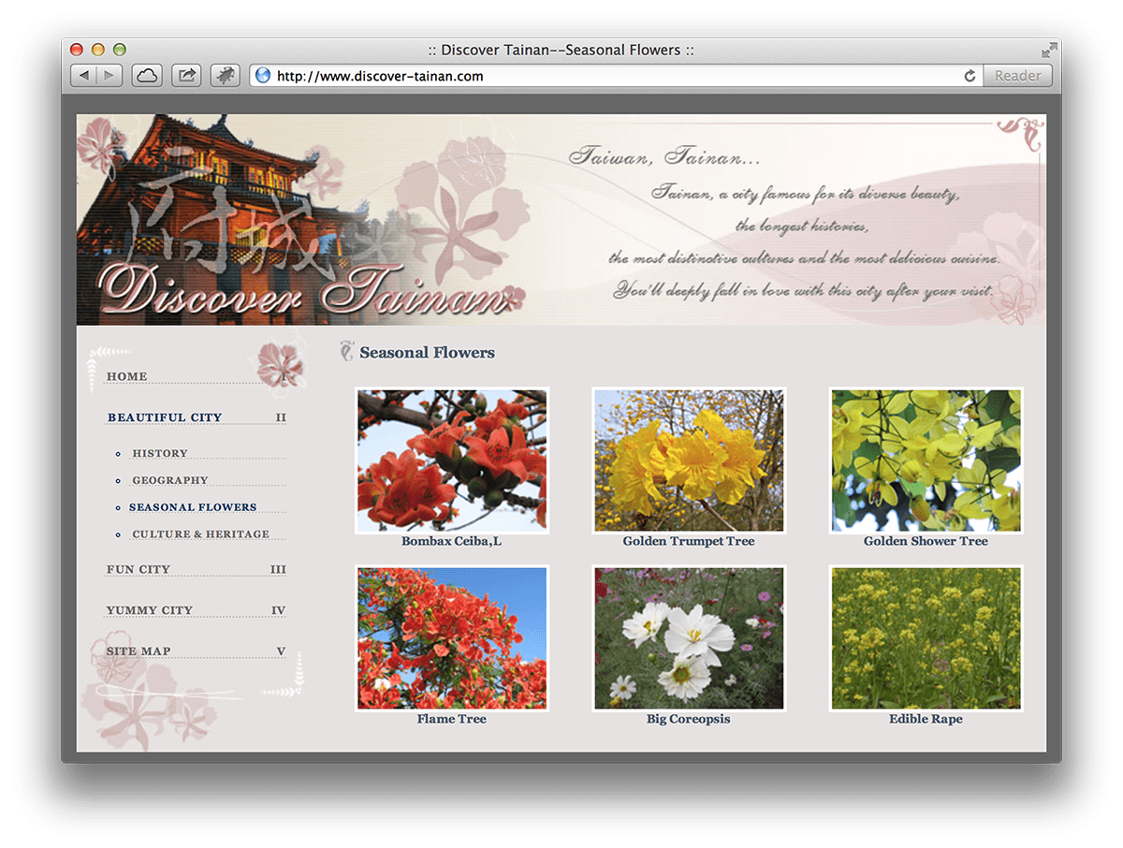Viewport: 1123px width, 848px height.
Task: Click the bug extension icon in toolbar
Action: coord(226,76)
